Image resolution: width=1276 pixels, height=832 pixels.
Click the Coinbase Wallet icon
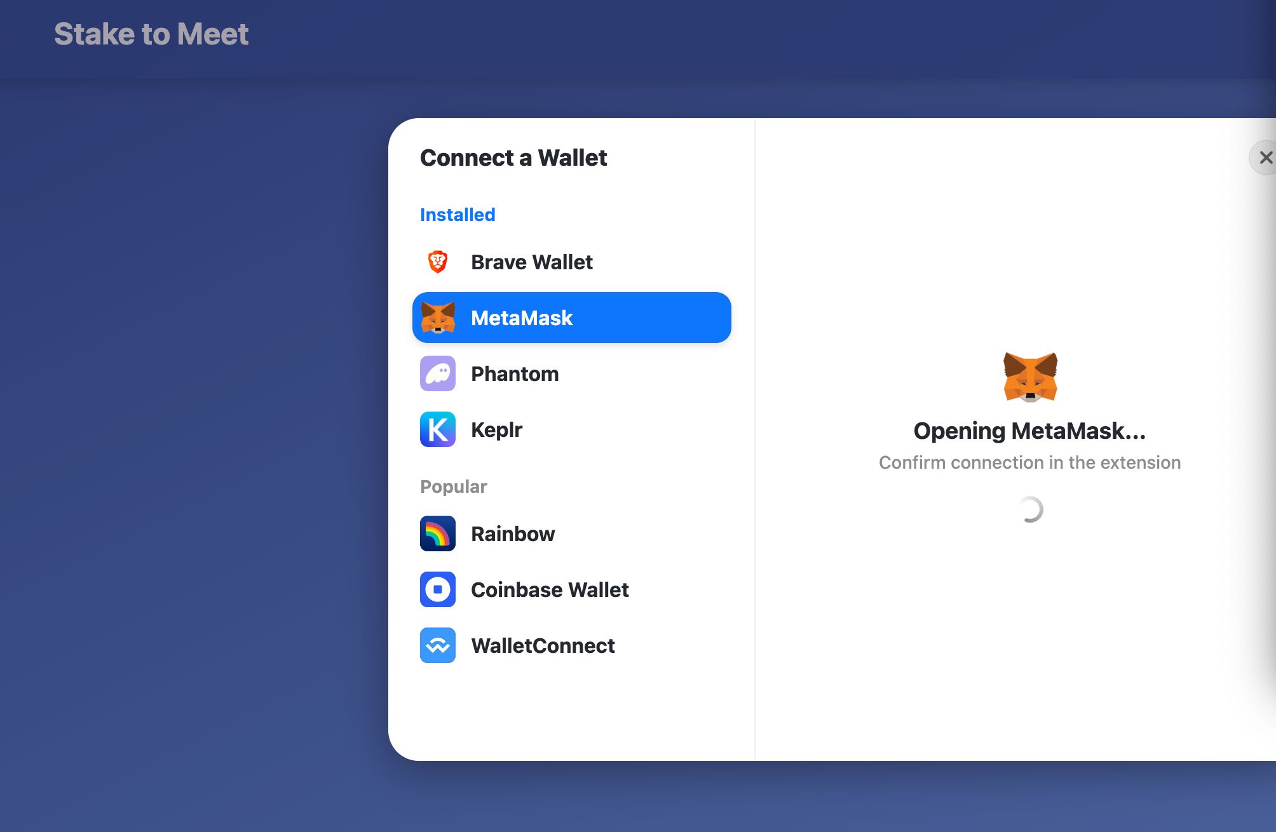(438, 589)
